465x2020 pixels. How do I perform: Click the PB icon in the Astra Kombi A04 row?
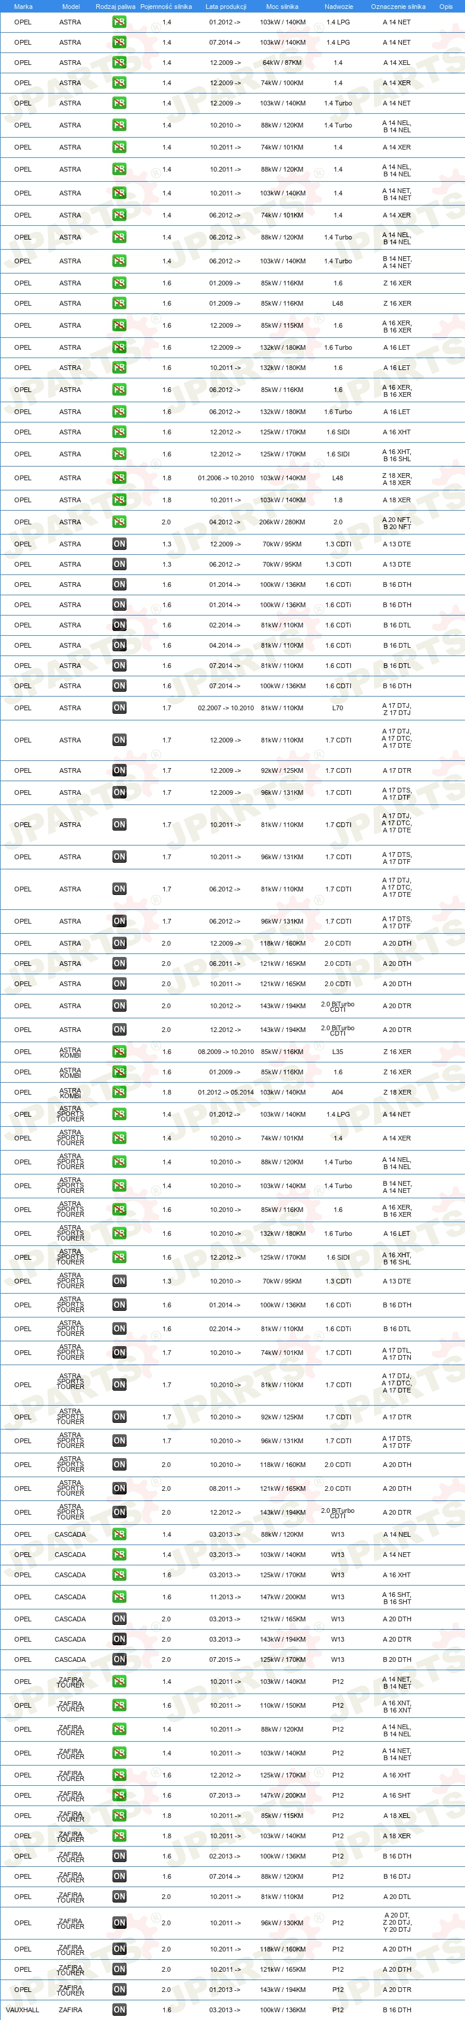pyautogui.click(x=119, y=1092)
